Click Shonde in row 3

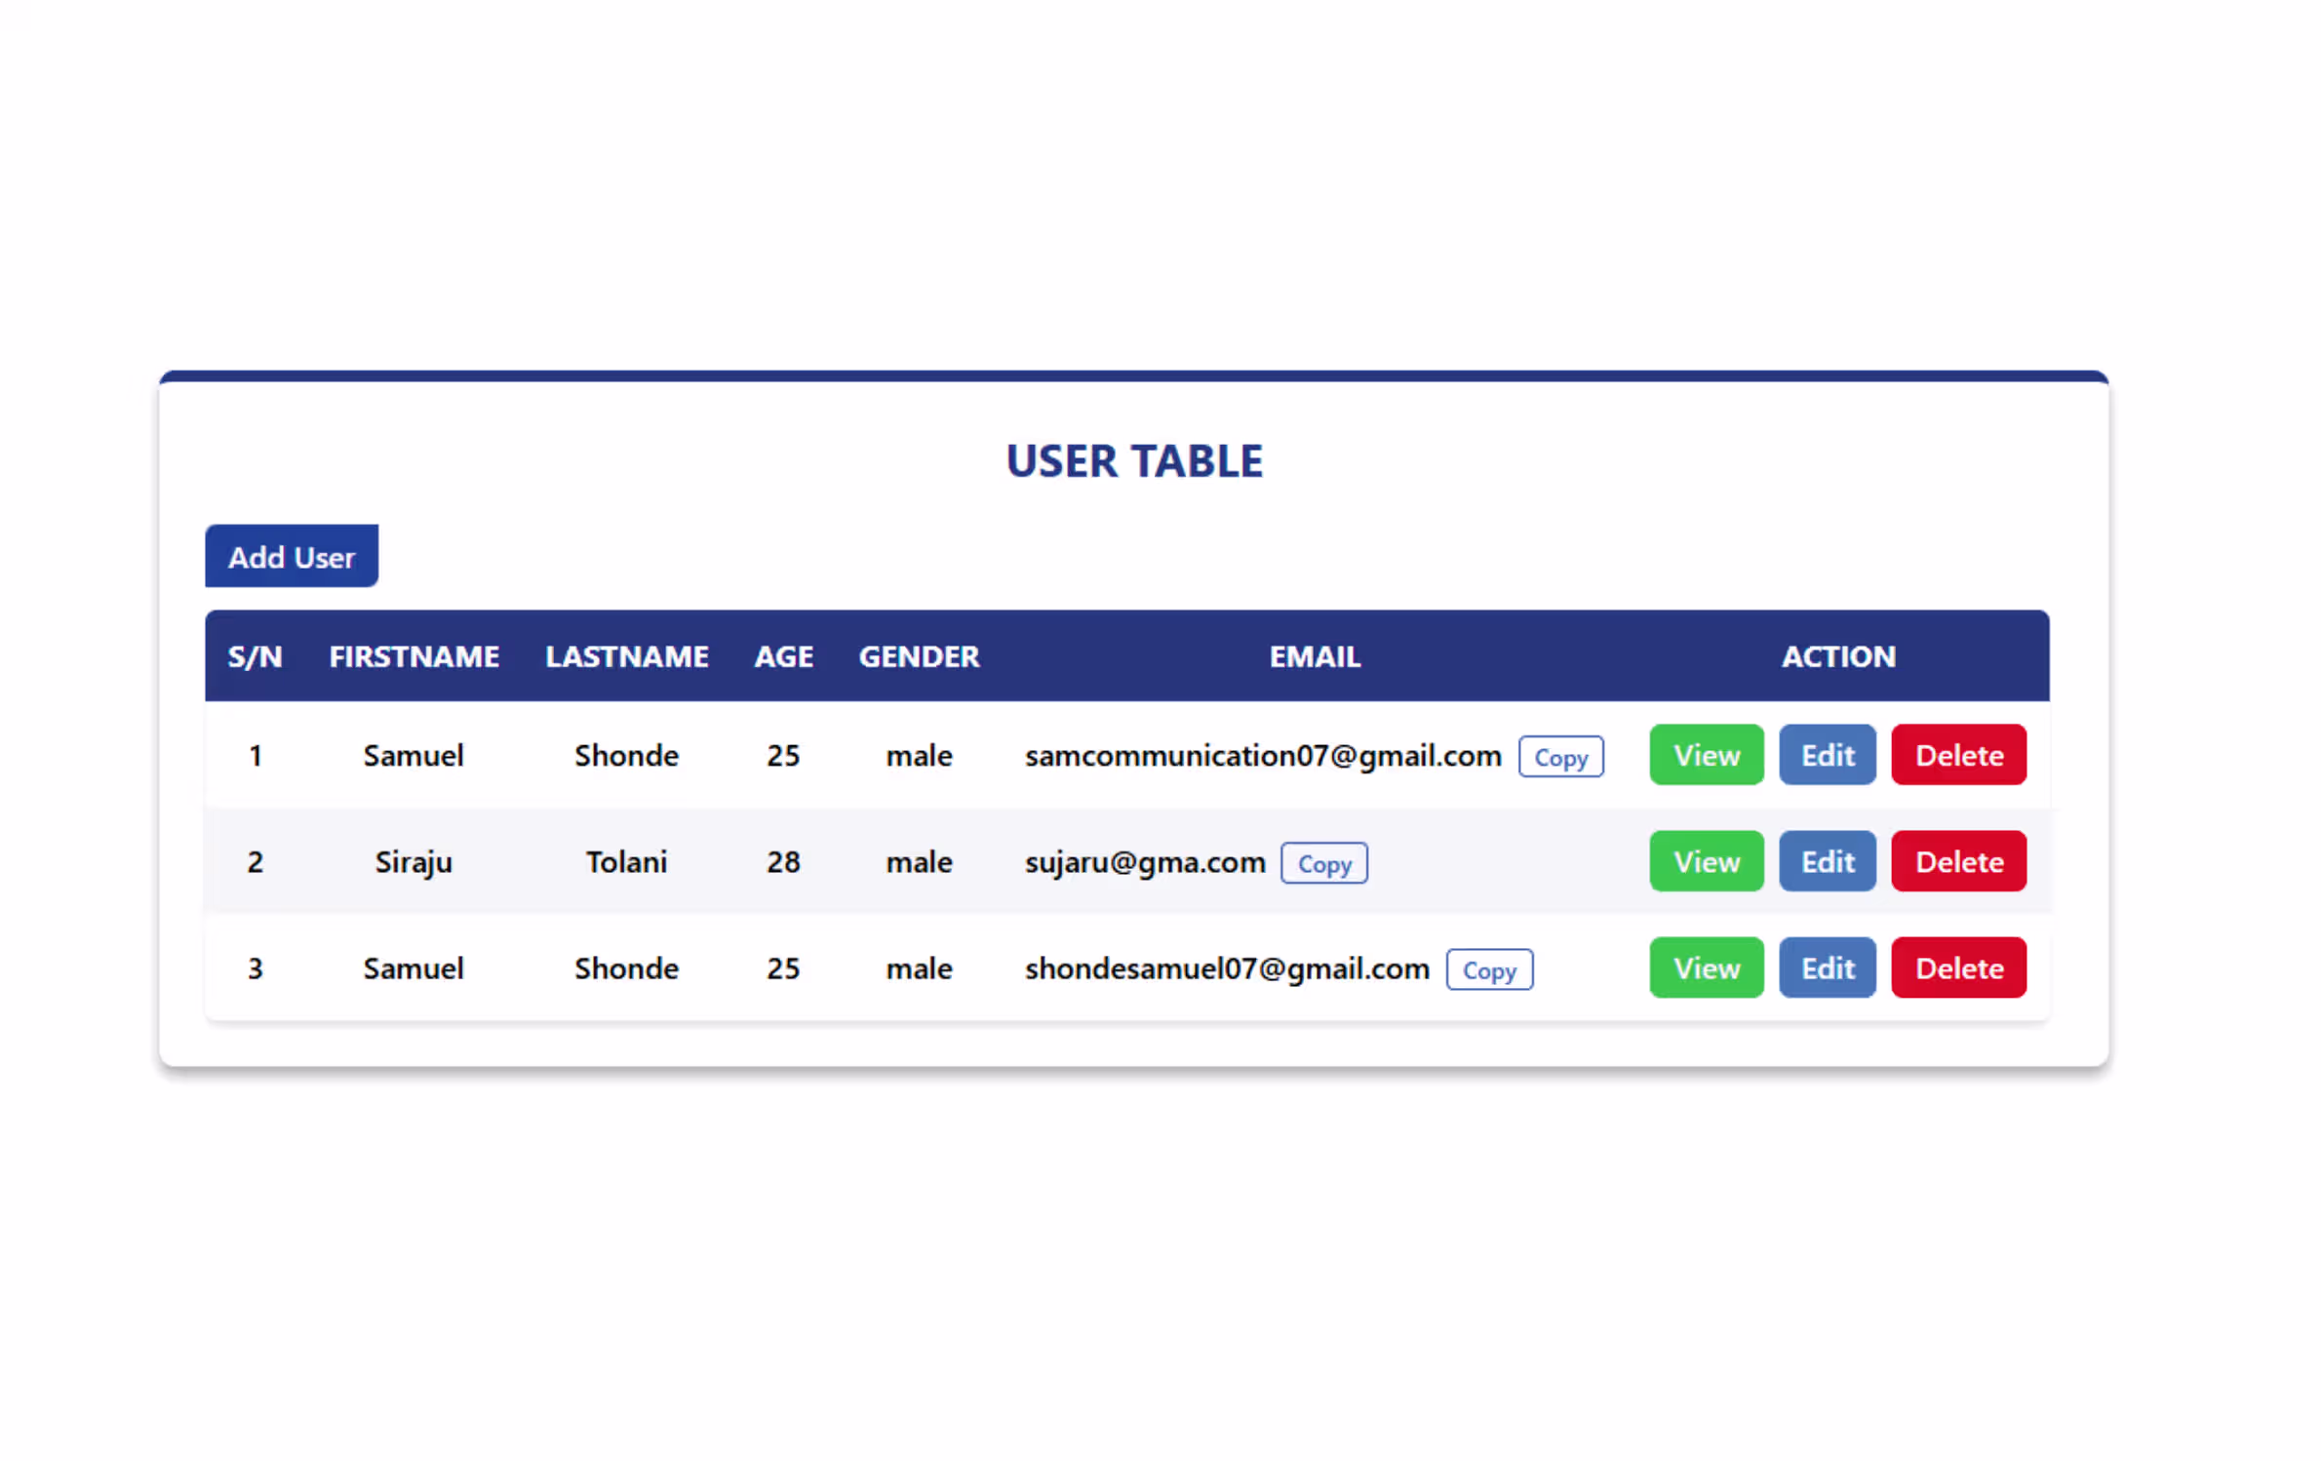[x=627, y=968]
